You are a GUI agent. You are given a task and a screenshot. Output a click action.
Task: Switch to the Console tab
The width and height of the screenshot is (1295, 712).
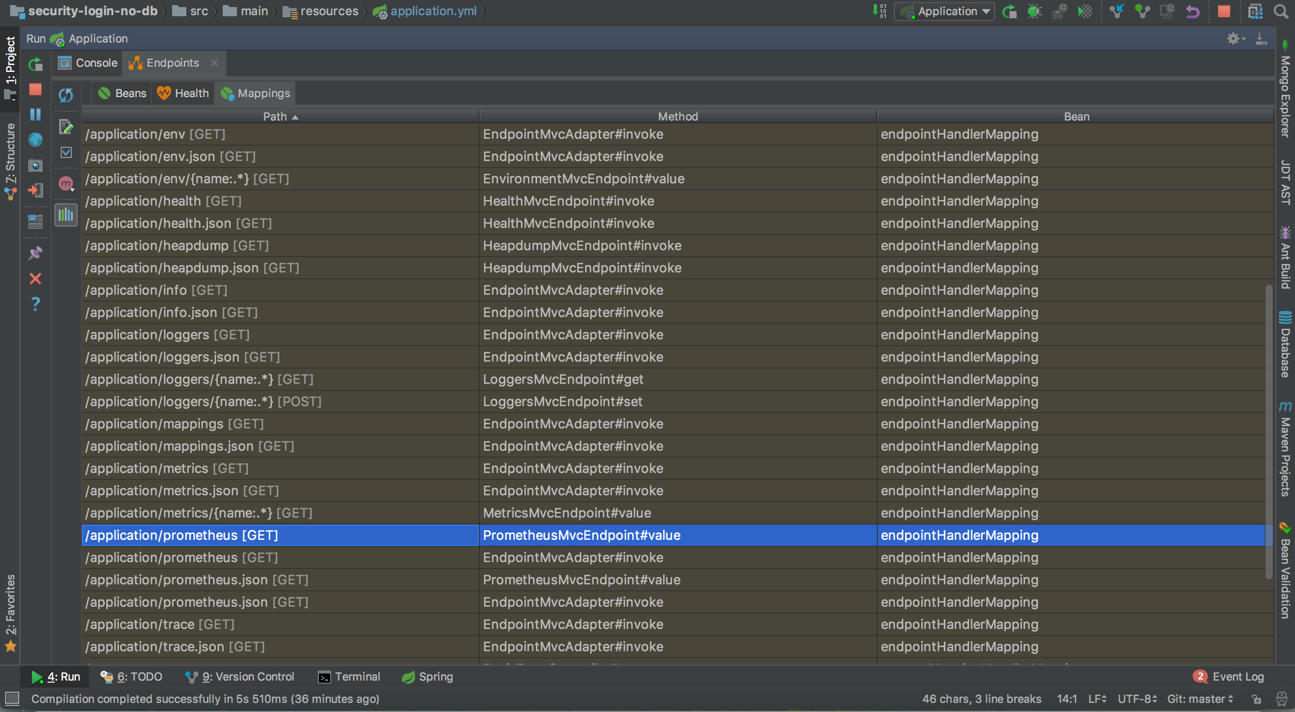(88, 63)
